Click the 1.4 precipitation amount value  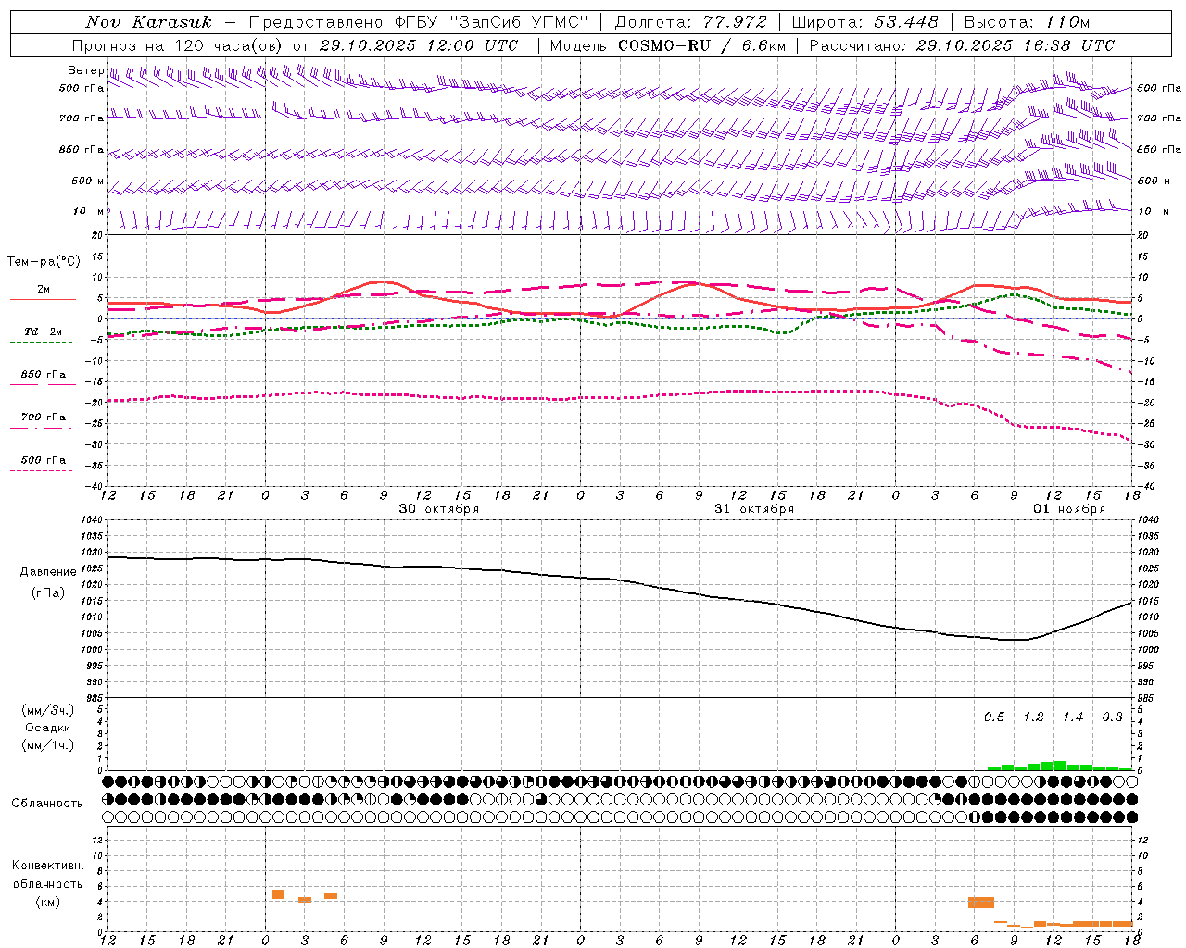(x=1073, y=717)
